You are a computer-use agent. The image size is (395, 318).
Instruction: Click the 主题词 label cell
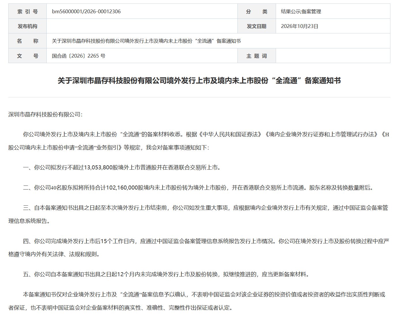(256, 56)
